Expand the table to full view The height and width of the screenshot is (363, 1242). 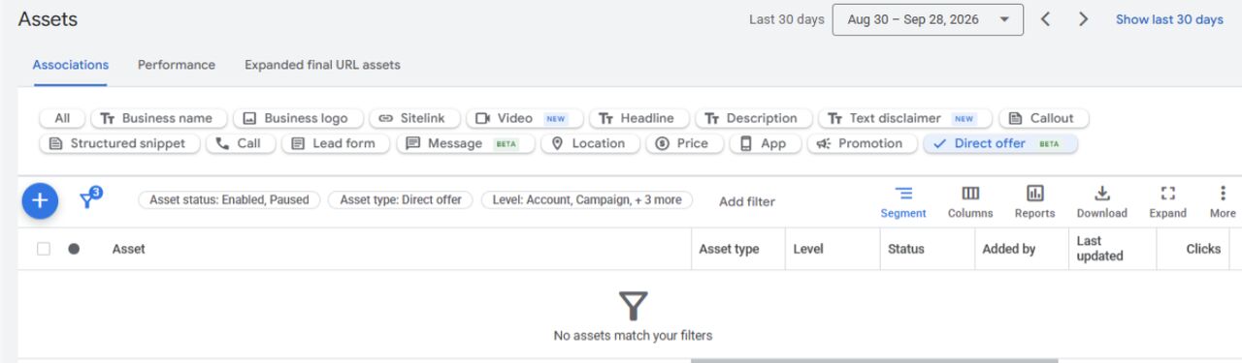point(1168,201)
